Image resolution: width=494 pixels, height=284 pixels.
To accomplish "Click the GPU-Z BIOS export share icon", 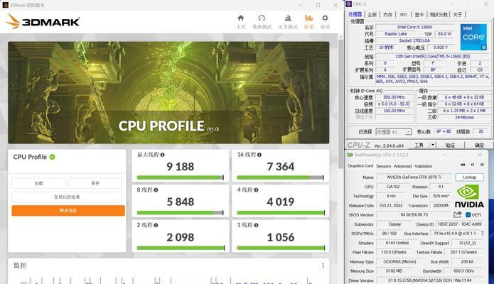I will (x=458, y=214).
